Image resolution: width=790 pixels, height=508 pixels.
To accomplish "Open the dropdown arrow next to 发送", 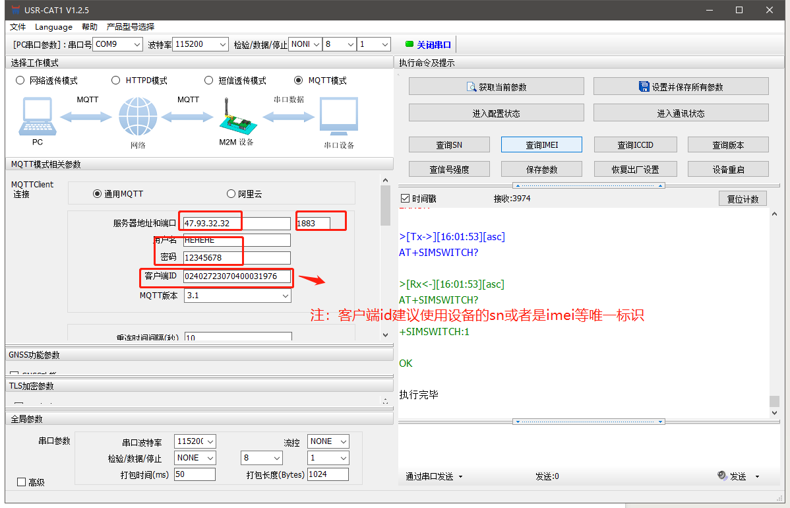I will point(757,476).
